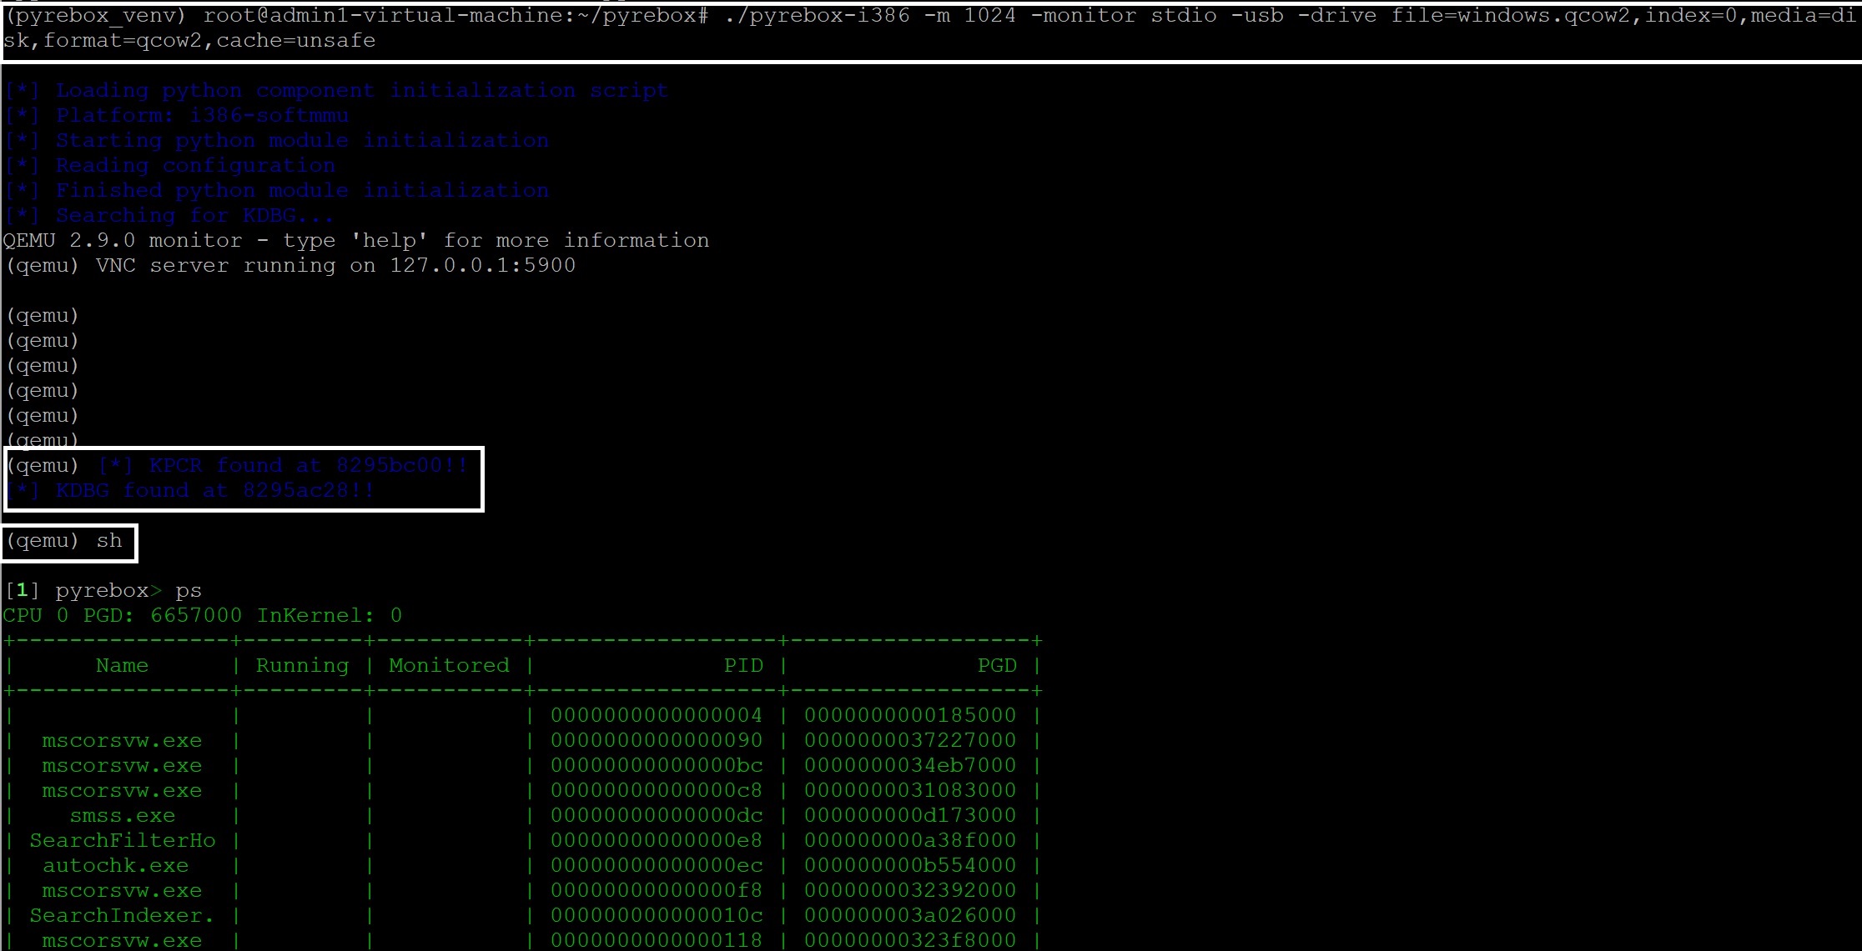Click the pyrebox ps command line
The width and height of the screenshot is (1862, 951).
(x=103, y=590)
